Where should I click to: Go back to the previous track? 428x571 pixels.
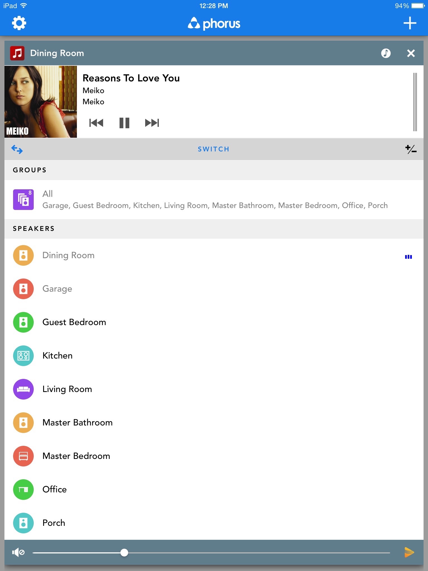(x=96, y=123)
